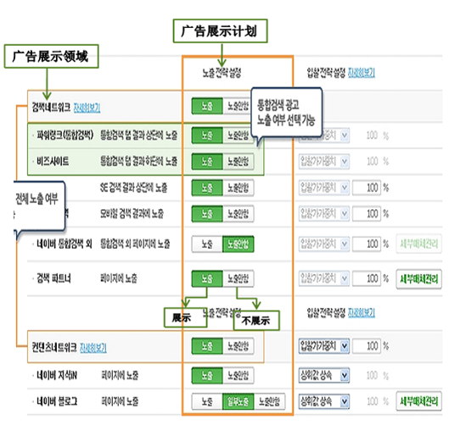460x425 pixels.
Task: Open 입찰가가중치 dropdown in 검색 파트너 row
Action: [324, 278]
